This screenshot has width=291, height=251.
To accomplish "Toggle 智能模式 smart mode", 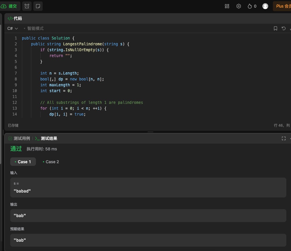I will tap(35, 28).
